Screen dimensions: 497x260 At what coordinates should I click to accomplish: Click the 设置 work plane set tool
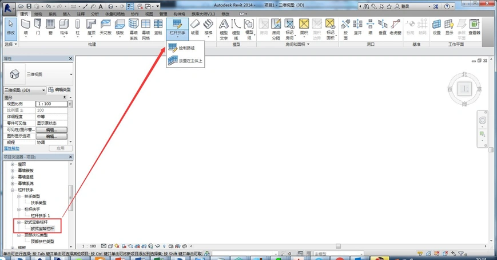point(437,27)
